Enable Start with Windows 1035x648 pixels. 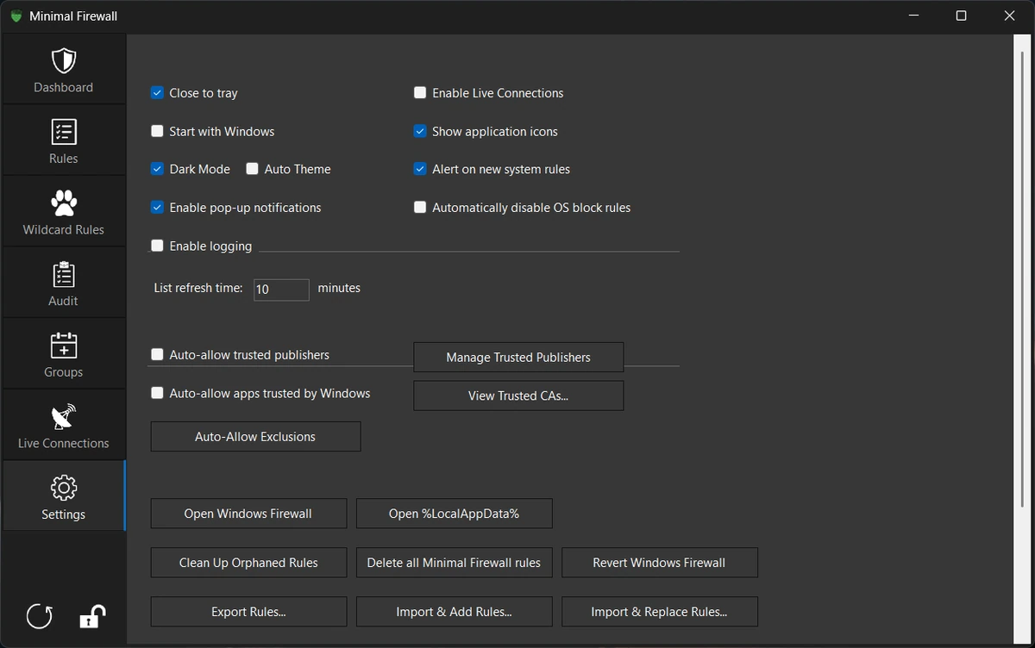pos(157,131)
